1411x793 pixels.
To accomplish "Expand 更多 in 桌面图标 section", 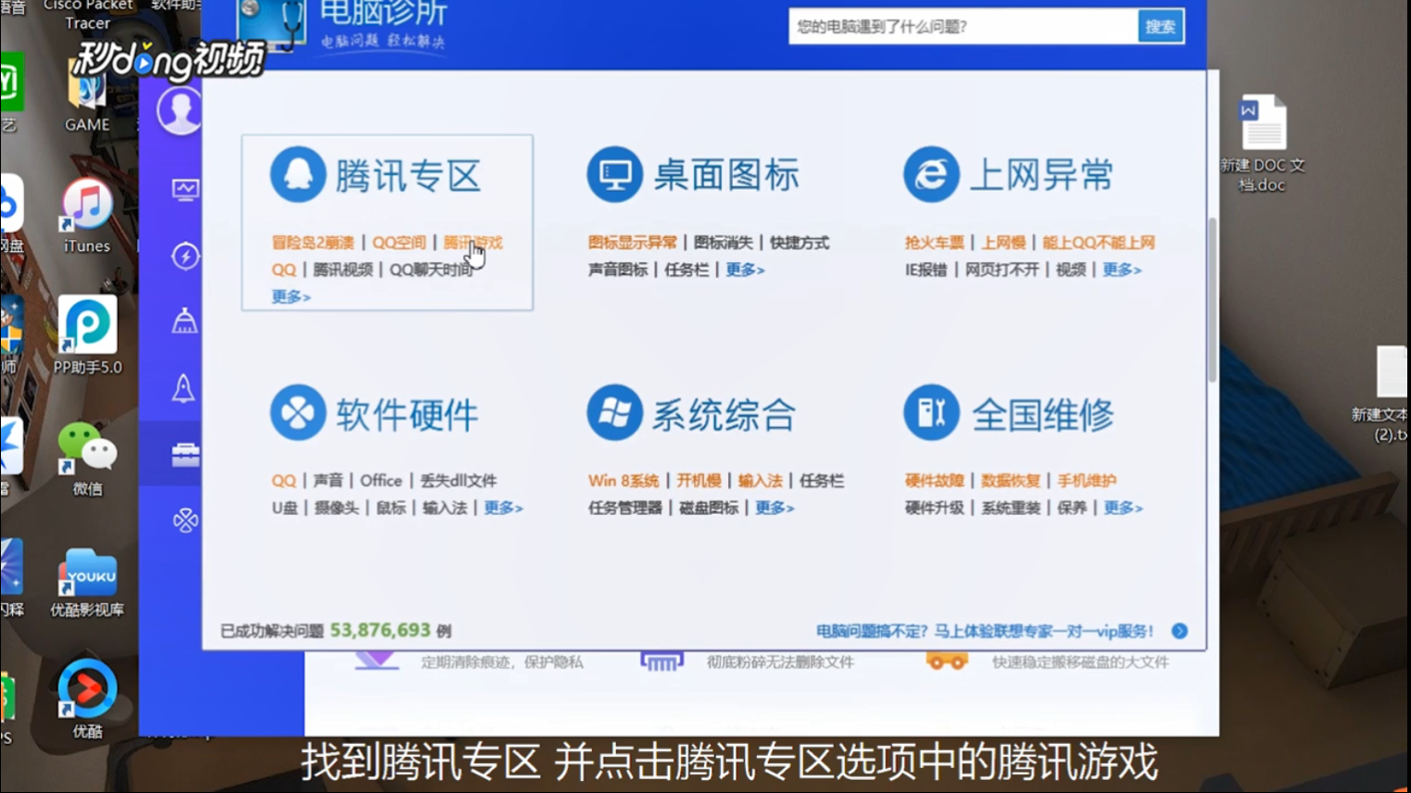I will (x=745, y=270).
